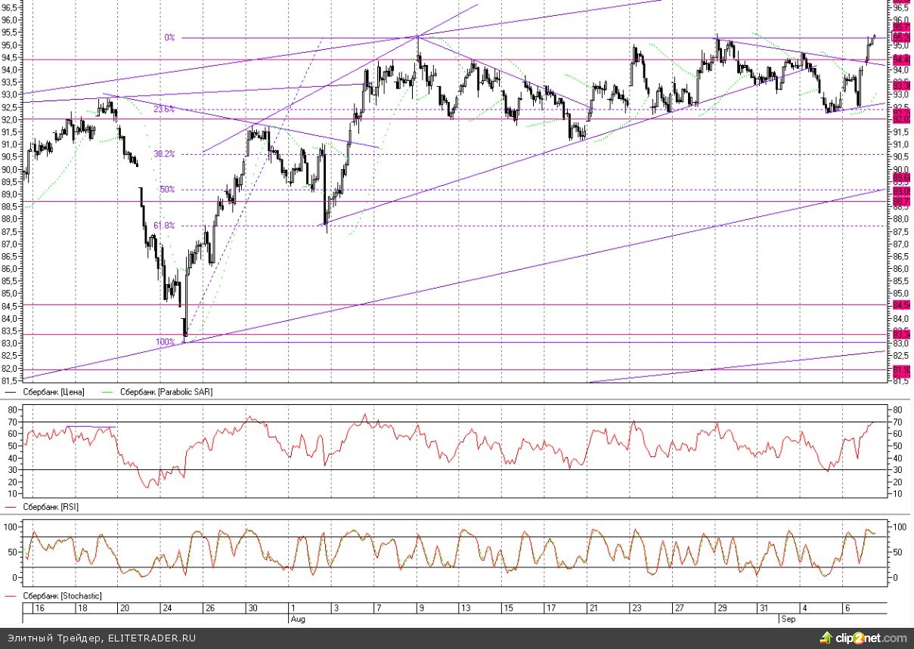The image size is (914, 649).
Task: Click the 0% Fibonacci label at the top
Action: click(170, 37)
